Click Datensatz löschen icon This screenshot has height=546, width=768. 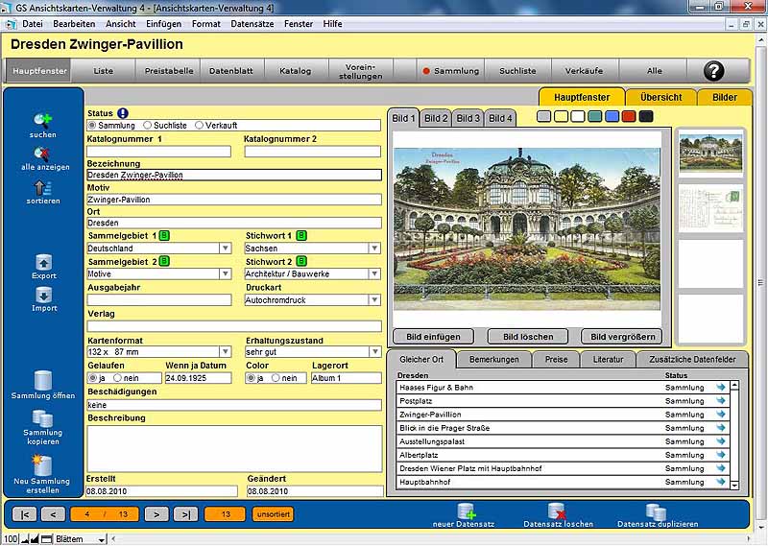click(x=557, y=511)
